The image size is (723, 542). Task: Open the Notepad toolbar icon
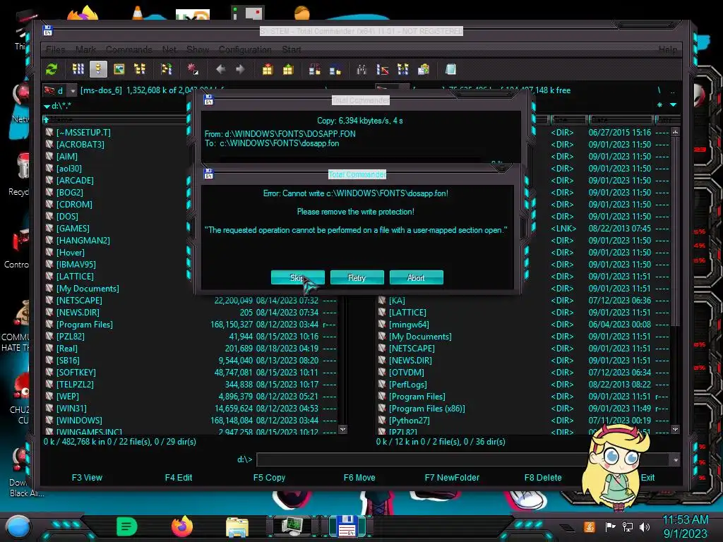pyautogui.click(x=450, y=70)
